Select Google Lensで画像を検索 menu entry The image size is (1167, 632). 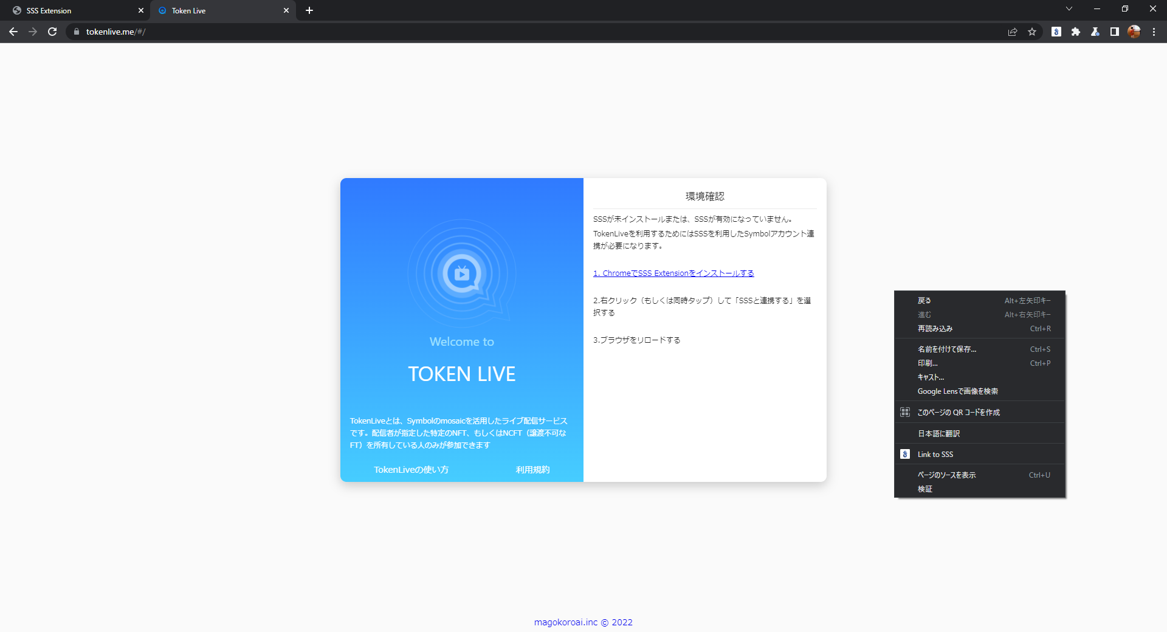[x=980, y=391]
